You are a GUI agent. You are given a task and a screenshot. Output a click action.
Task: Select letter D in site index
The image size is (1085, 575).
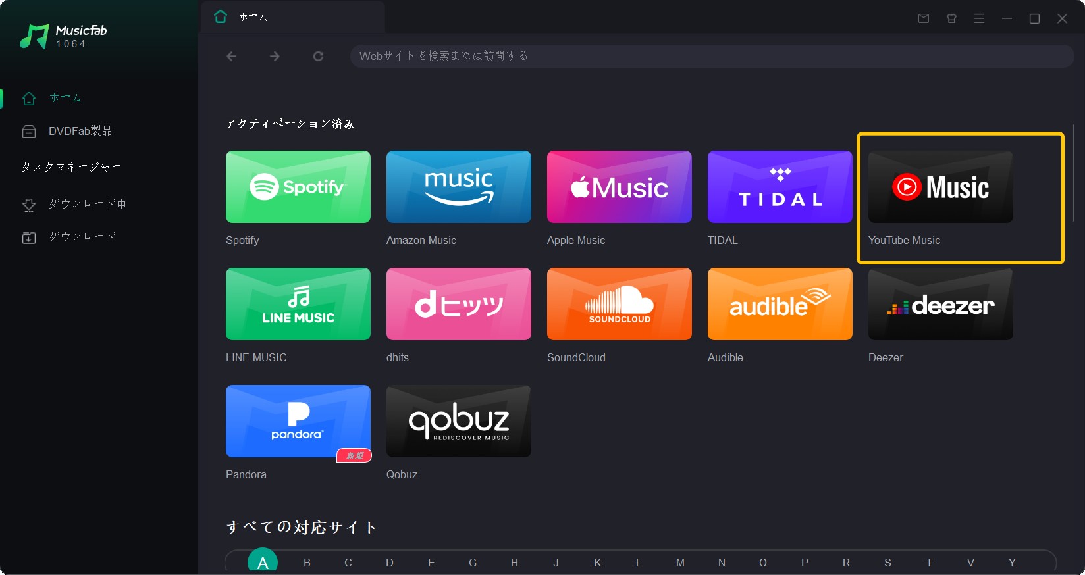[390, 562]
